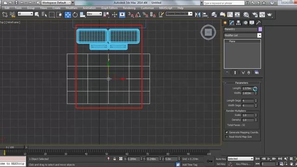
Task: Click the Bind to Space Warp icon
Action: pyautogui.click(x=13, y=14)
